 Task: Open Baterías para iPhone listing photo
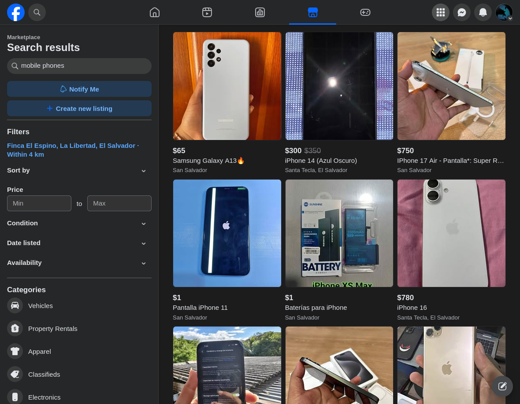(339, 233)
